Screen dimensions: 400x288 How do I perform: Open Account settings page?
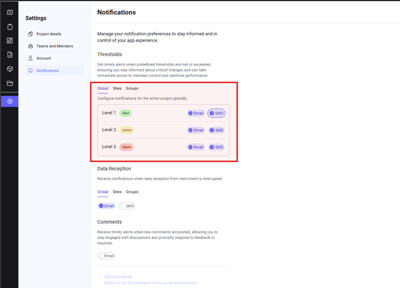tap(44, 58)
